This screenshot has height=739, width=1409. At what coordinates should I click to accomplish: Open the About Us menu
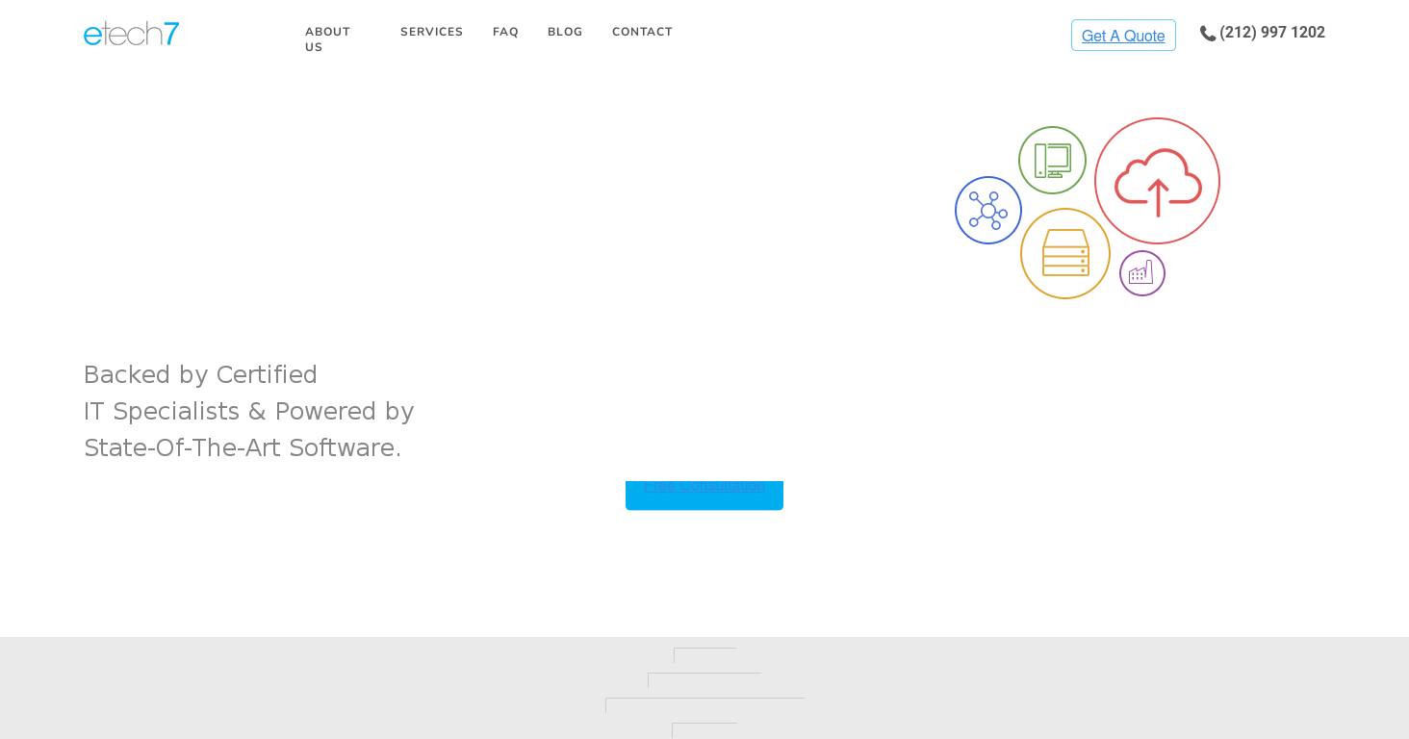327,39
